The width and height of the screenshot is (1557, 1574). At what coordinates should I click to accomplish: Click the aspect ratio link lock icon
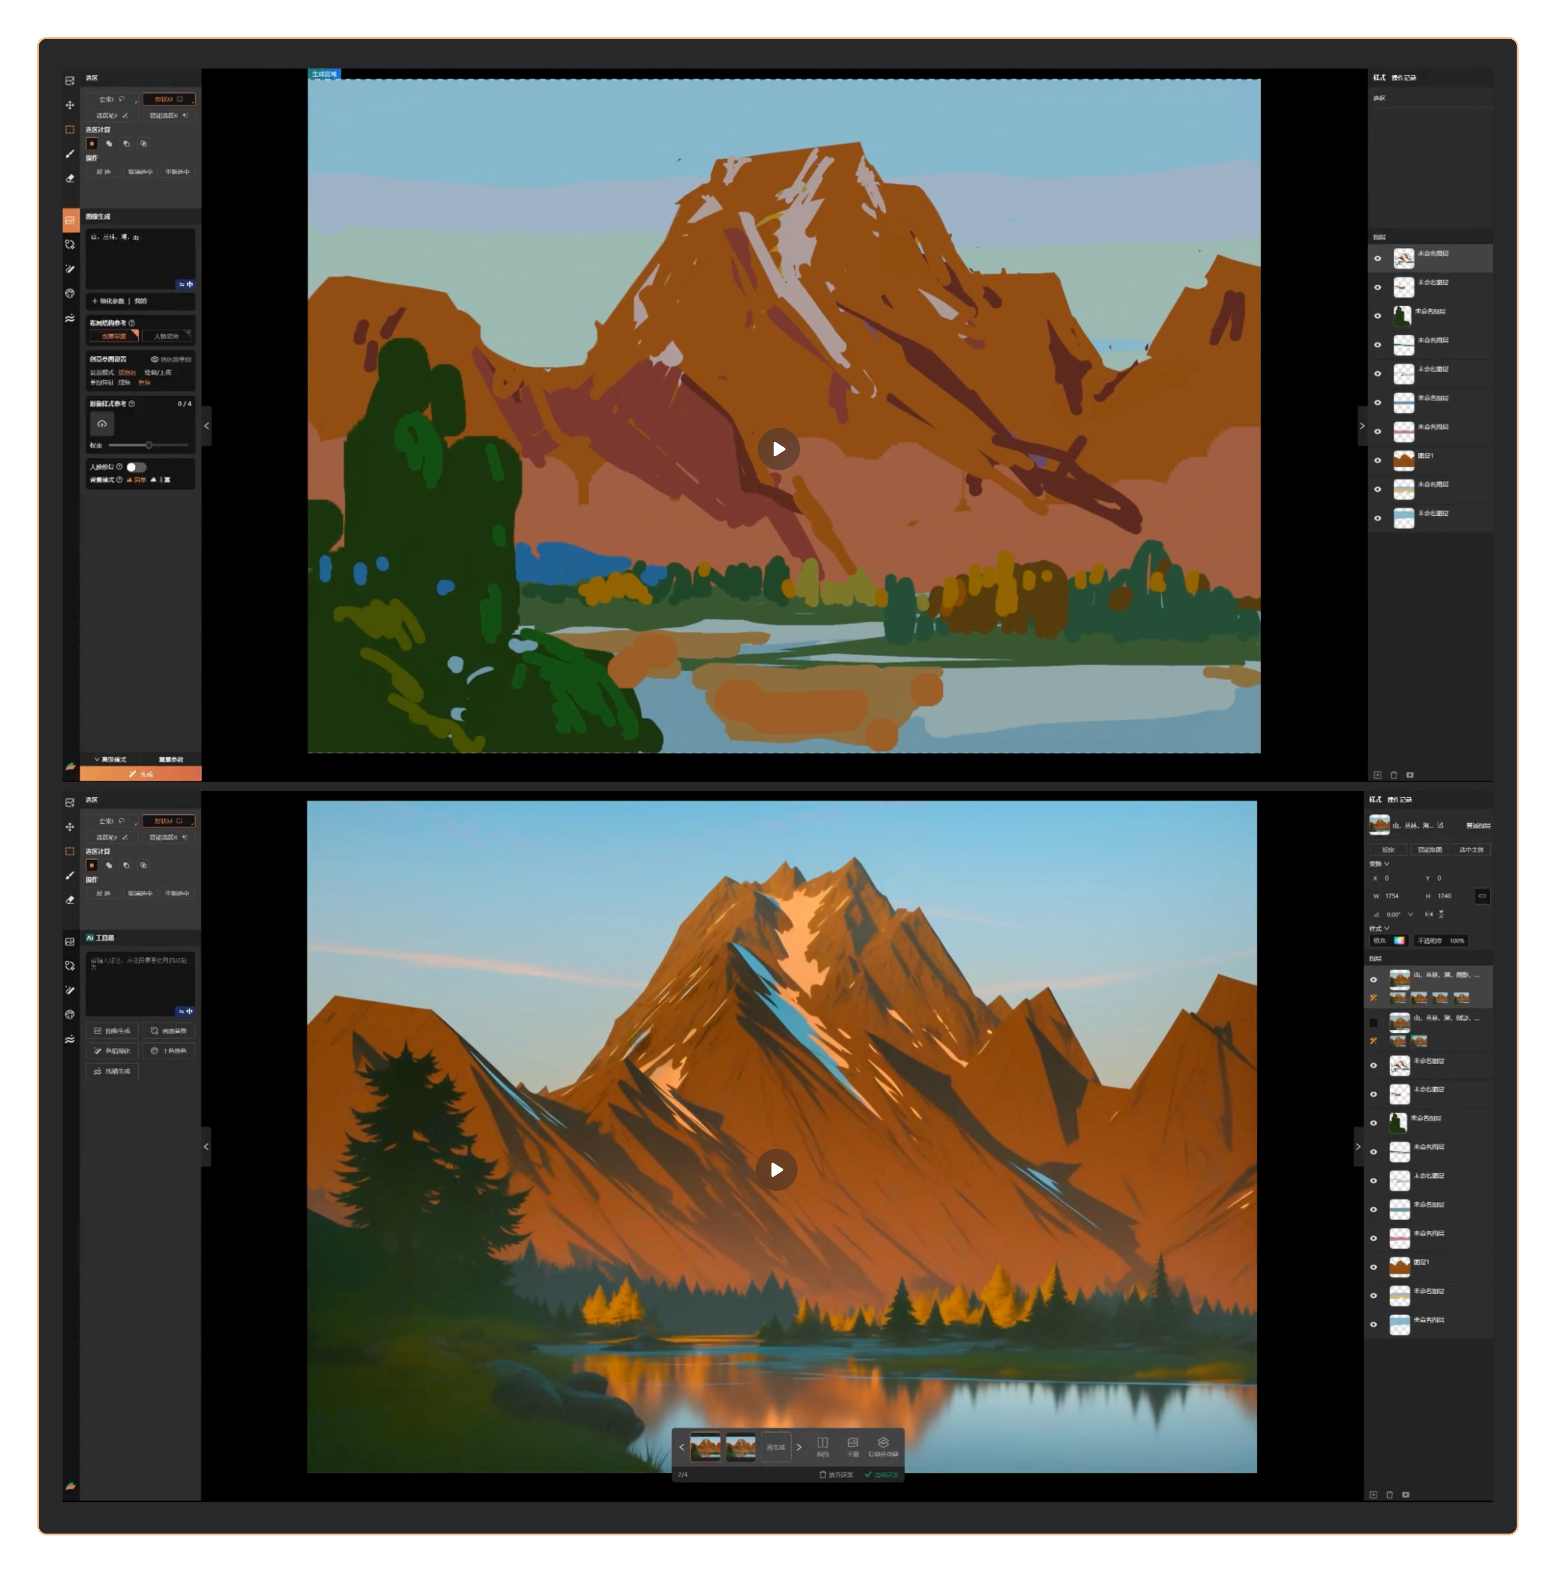click(1482, 896)
